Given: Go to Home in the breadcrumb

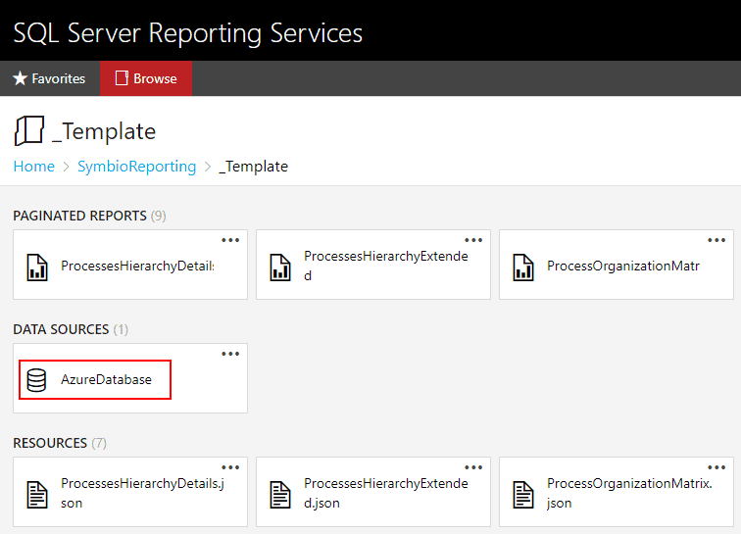Looking at the screenshot, I should tap(33, 167).
